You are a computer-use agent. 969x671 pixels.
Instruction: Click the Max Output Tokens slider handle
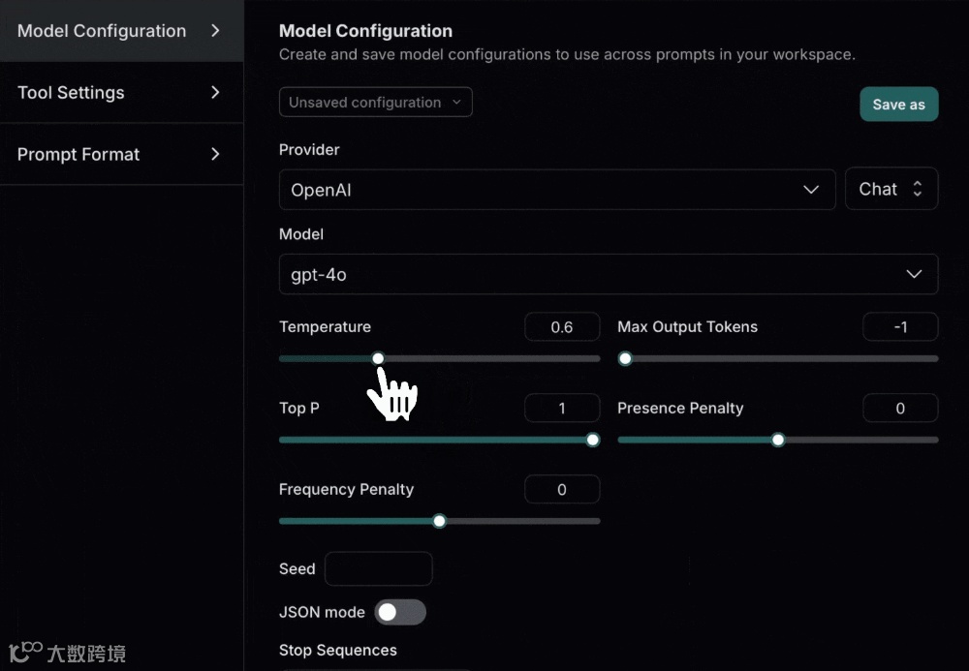pos(625,358)
